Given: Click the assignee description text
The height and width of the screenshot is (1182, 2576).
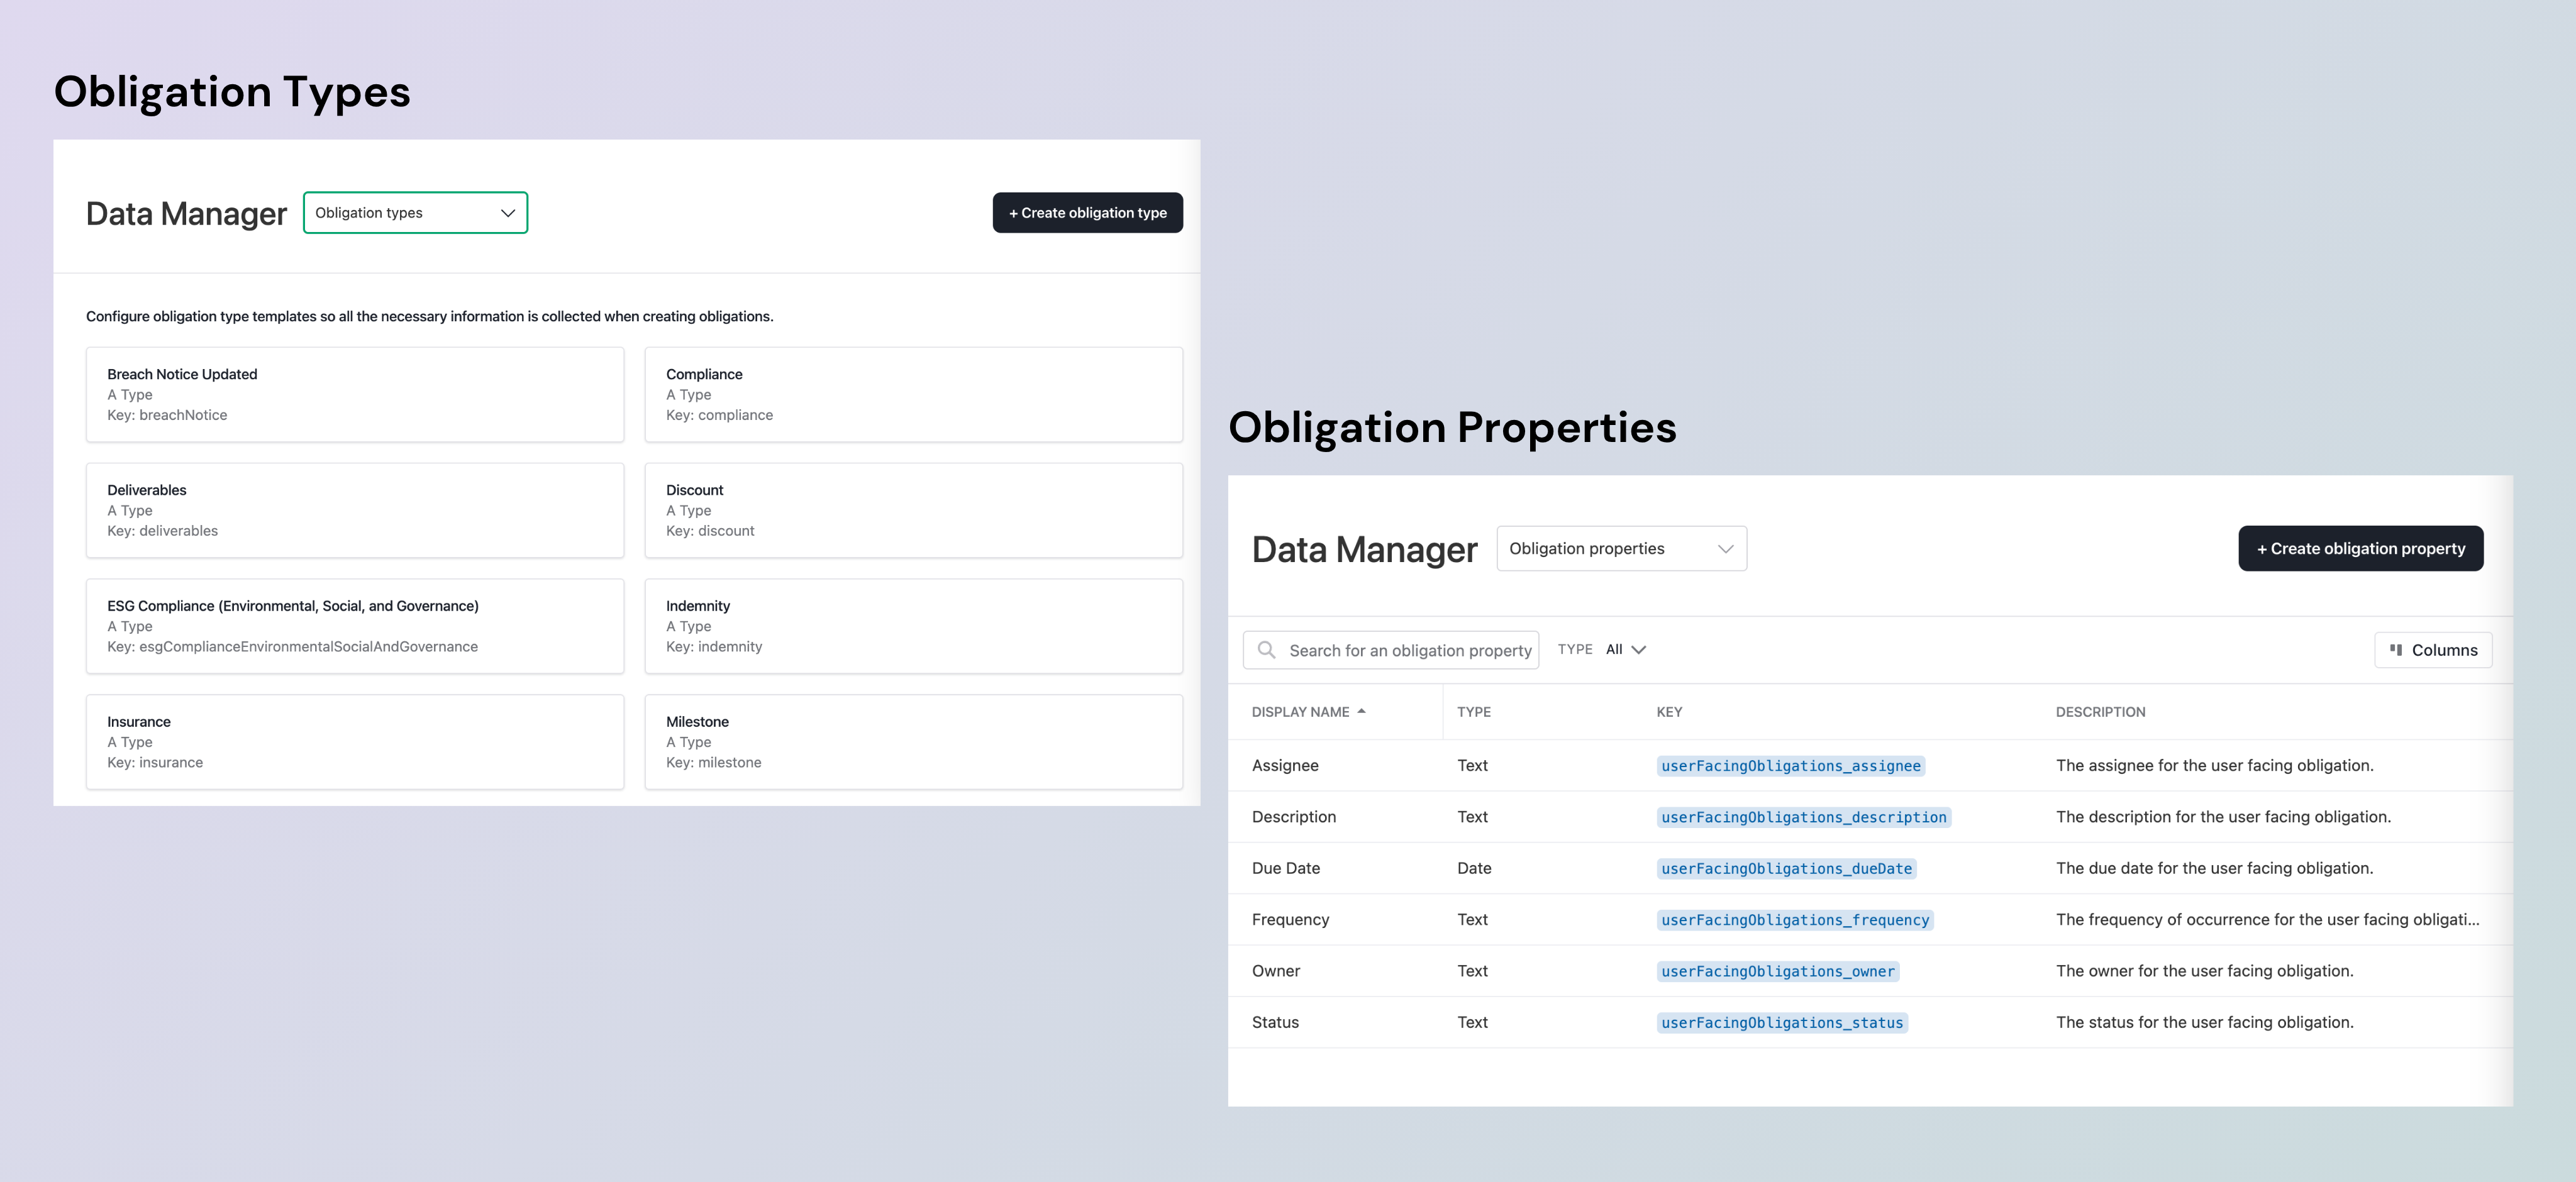Looking at the screenshot, I should tap(2214, 766).
